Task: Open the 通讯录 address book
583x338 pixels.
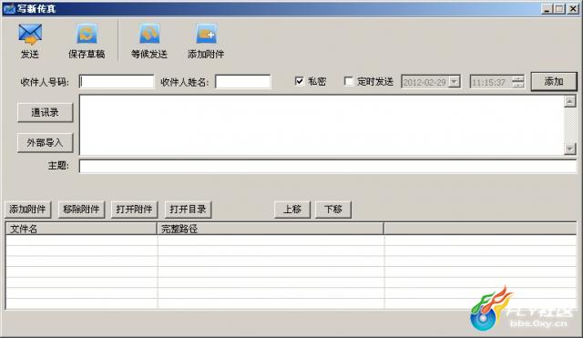Action: 45,113
